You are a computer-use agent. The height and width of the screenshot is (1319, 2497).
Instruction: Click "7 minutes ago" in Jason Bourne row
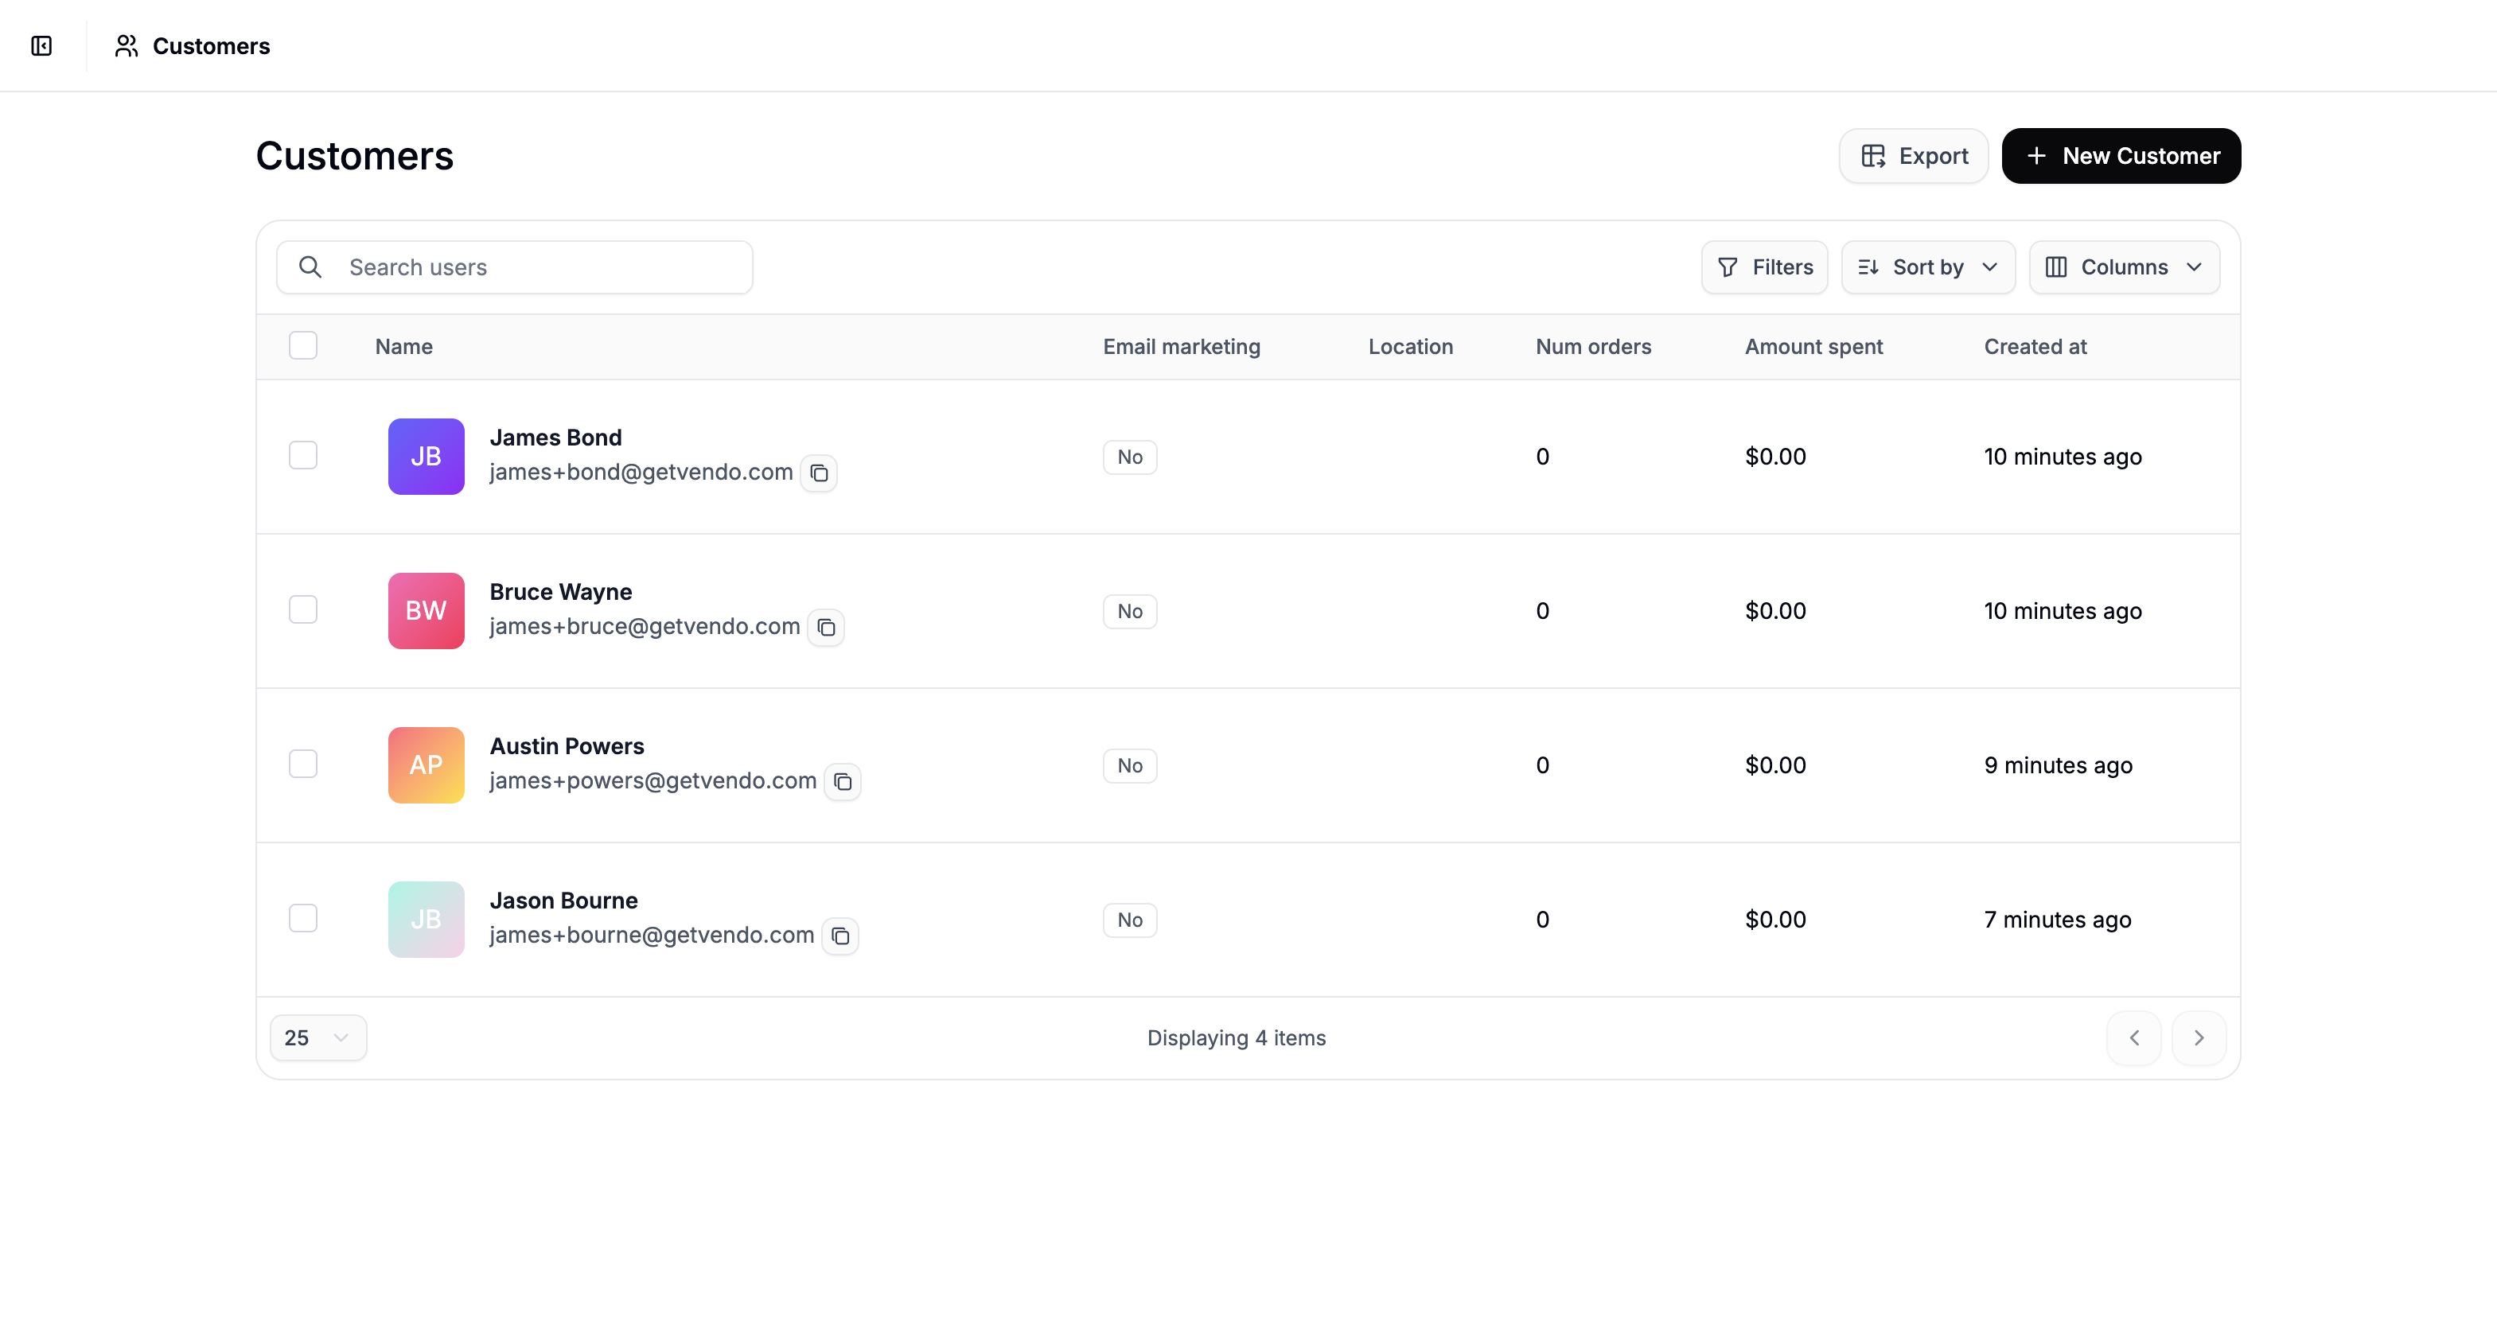click(2058, 920)
